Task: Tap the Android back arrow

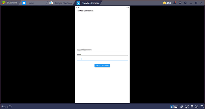Action: (4, 107)
